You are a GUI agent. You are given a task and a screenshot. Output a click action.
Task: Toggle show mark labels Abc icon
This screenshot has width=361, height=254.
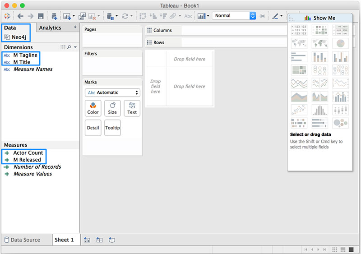[188, 16]
